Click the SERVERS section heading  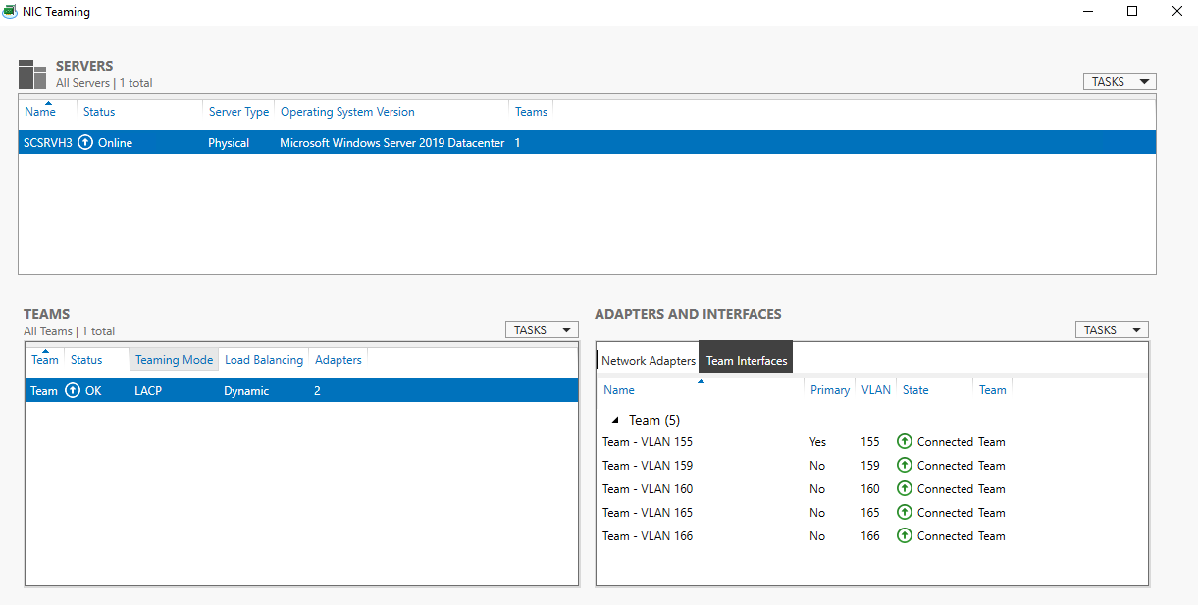pos(84,66)
